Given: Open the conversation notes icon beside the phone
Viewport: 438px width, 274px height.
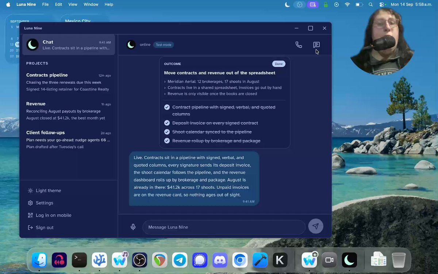Looking at the screenshot, I should pos(316,45).
